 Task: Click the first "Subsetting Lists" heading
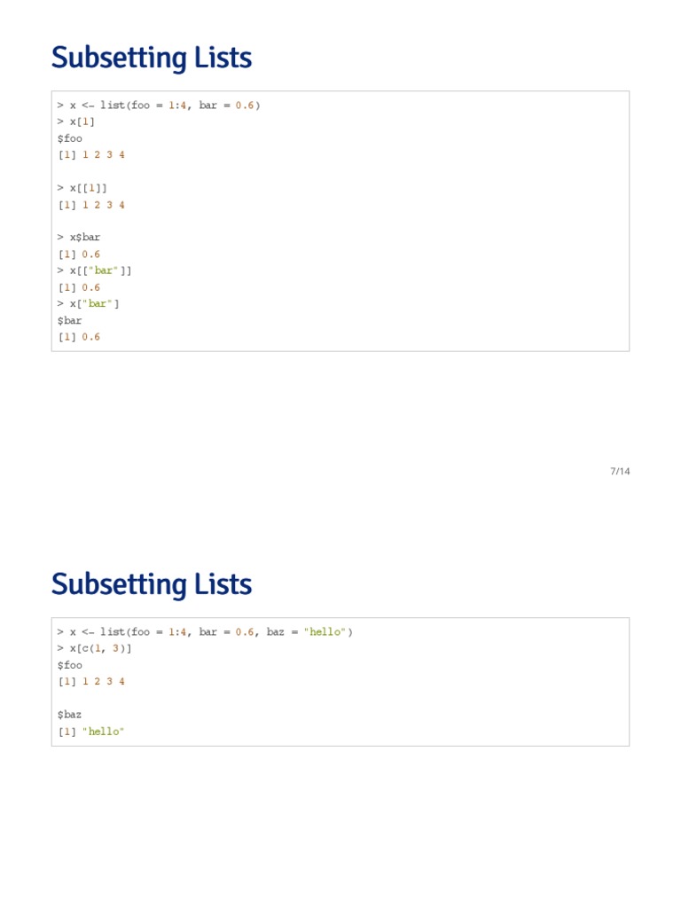152,58
